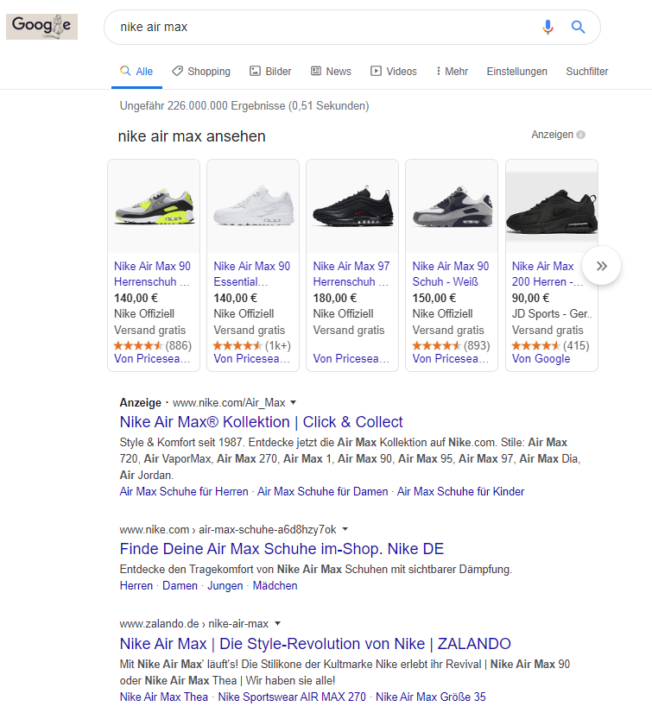Click the microphone voice search icon
652x719 pixels.
click(x=548, y=27)
